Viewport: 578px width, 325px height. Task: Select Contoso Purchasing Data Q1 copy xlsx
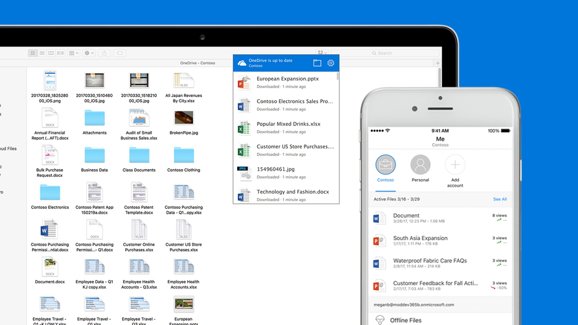pos(184,199)
